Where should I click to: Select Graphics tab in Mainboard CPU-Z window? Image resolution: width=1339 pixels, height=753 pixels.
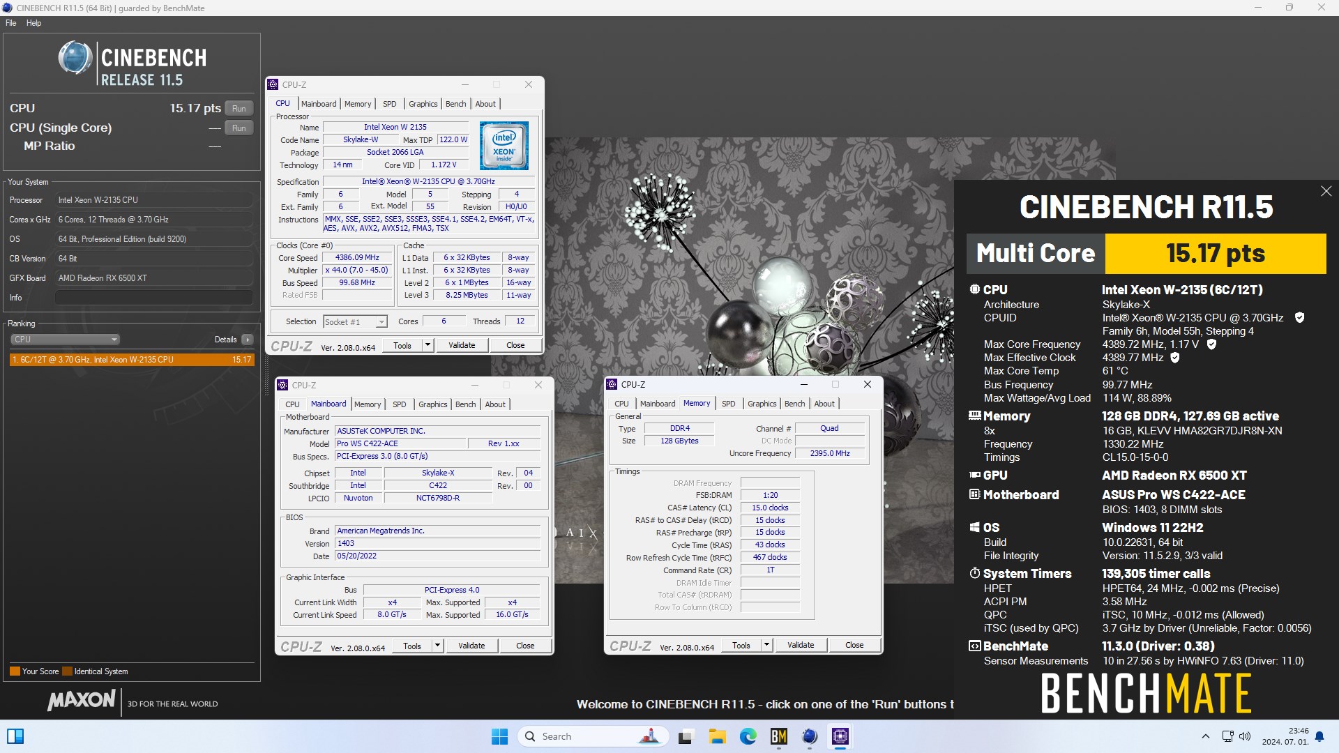pos(432,404)
